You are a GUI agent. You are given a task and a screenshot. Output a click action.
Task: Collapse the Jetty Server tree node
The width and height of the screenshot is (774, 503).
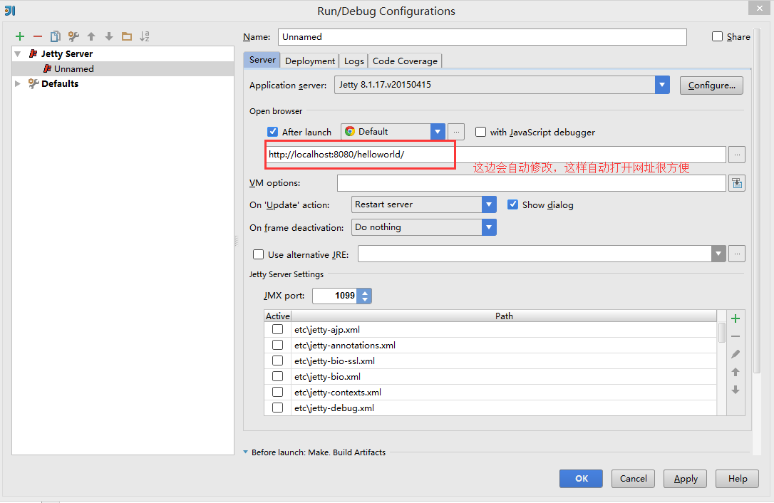[18, 53]
